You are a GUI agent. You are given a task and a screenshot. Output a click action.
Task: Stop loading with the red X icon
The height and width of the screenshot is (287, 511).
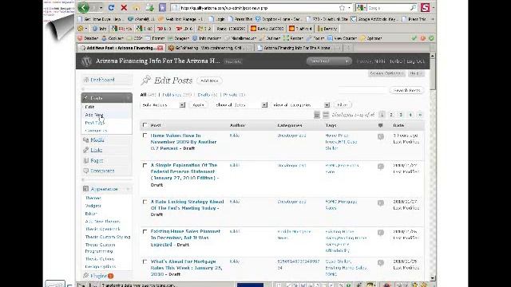(x=124, y=7)
